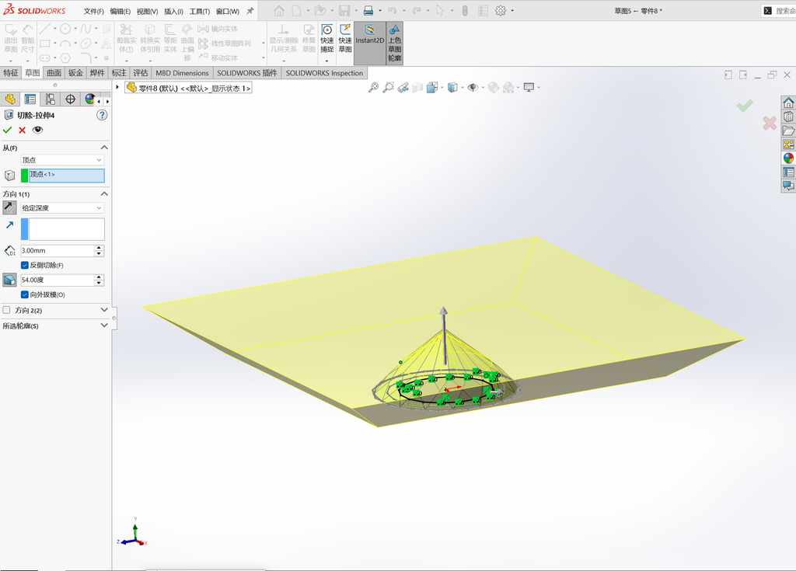Screen dimensions: 796x571
Task: Switch to the 曲面 tab
Action: point(54,72)
